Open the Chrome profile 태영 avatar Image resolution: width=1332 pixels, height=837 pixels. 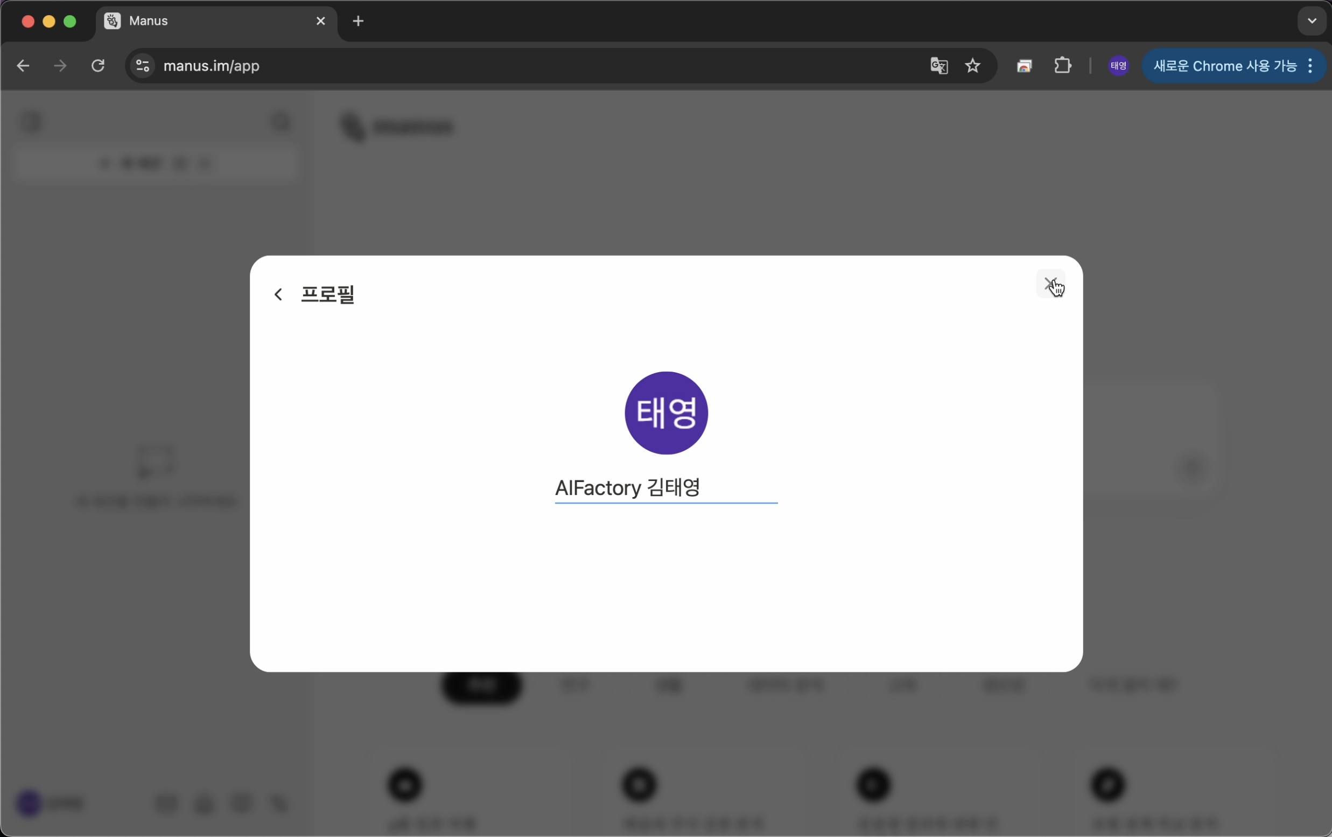(1118, 66)
